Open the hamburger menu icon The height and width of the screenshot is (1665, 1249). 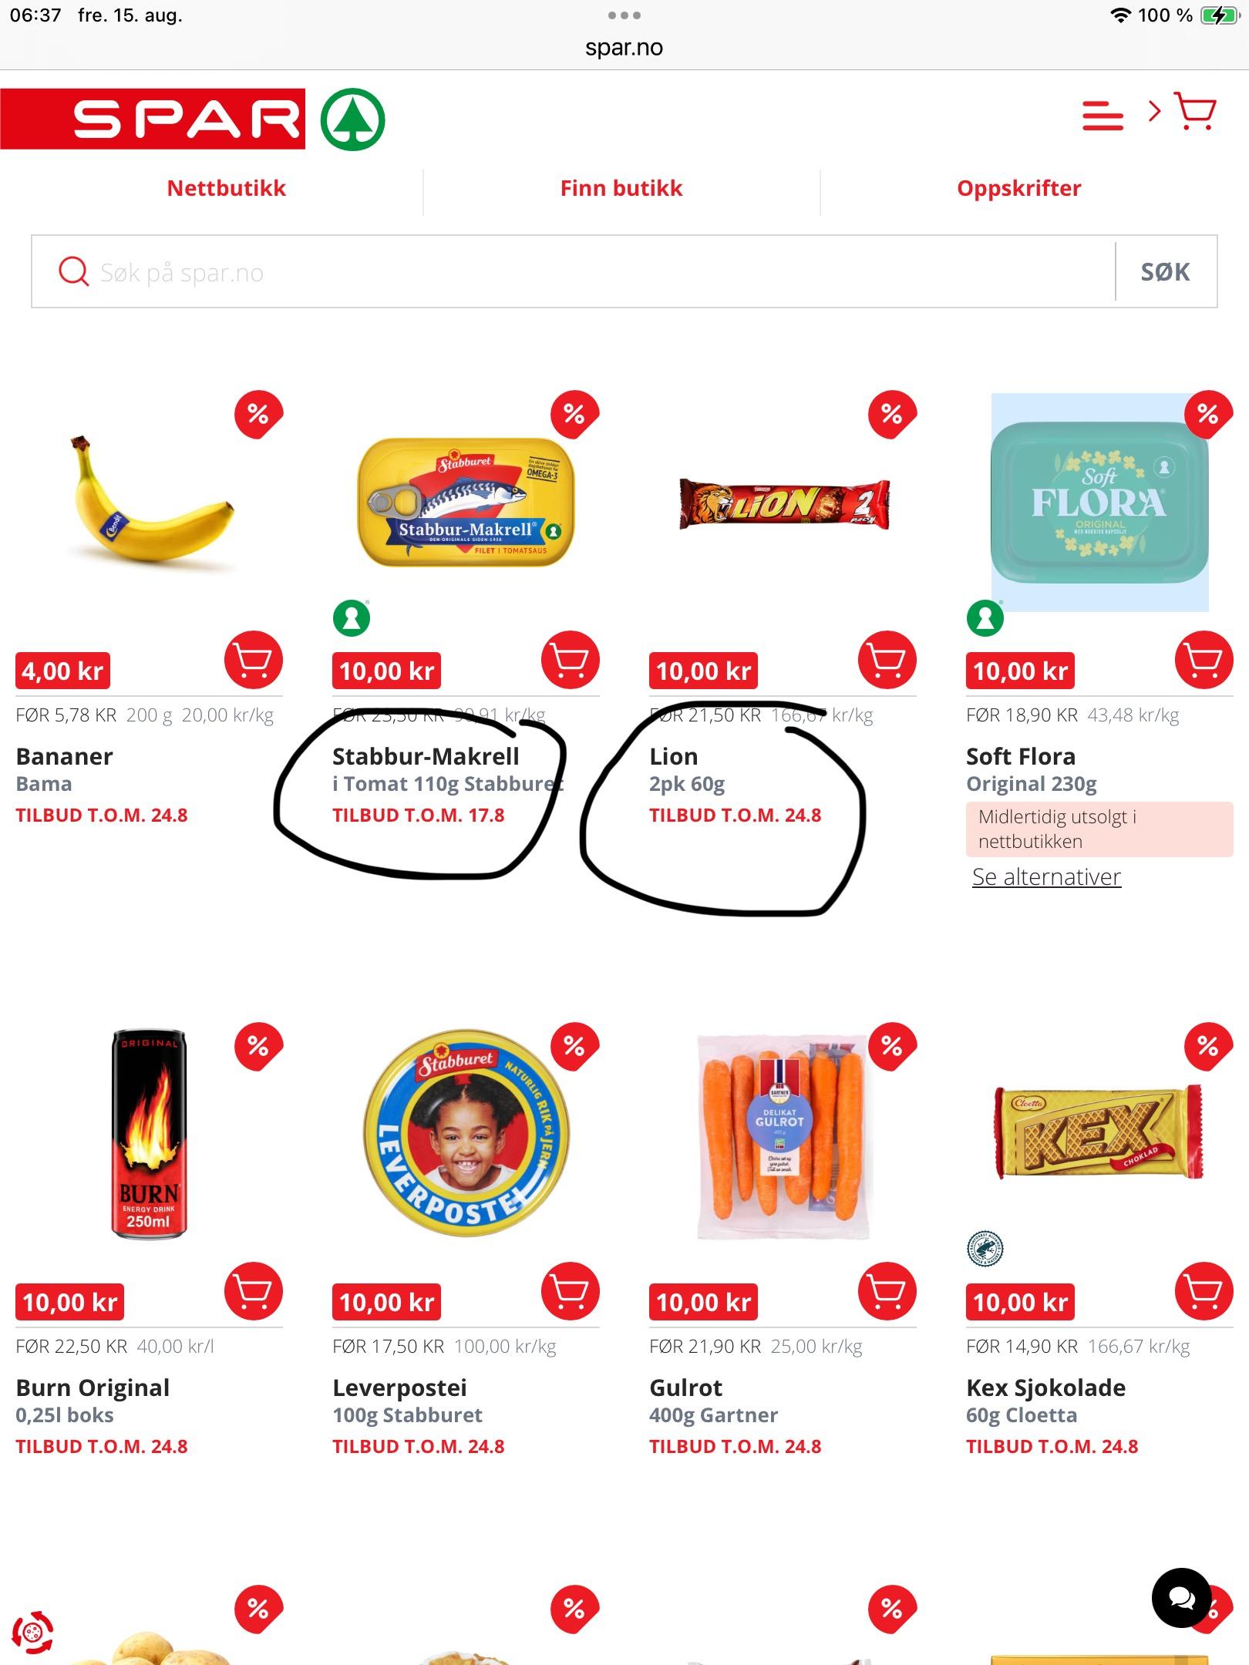pyautogui.click(x=1103, y=116)
